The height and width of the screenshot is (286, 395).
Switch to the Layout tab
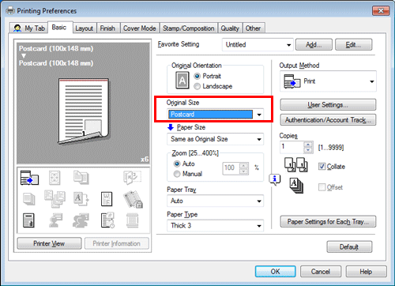85,28
